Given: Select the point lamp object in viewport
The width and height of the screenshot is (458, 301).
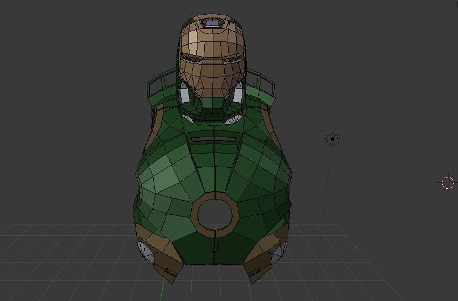Looking at the screenshot, I should click(x=332, y=139).
